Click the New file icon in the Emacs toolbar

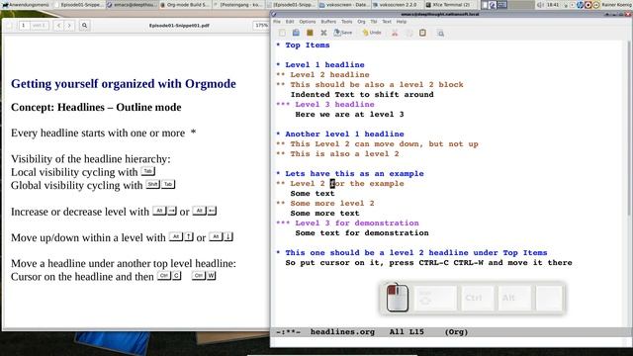282,33
